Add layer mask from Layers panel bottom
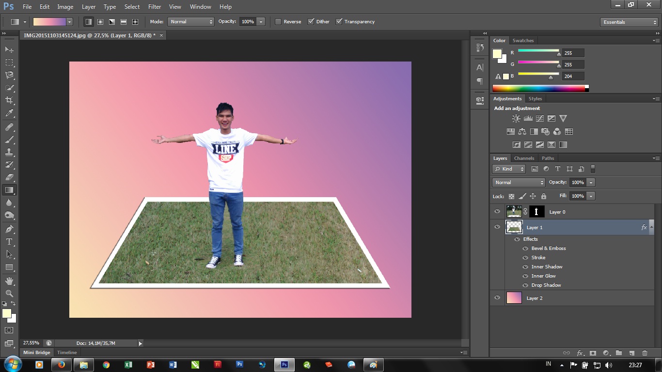The height and width of the screenshot is (372, 662). (593, 353)
